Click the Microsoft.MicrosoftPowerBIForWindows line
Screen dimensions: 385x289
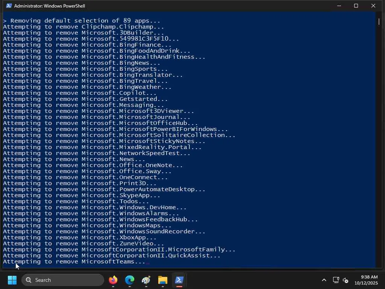click(x=115, y=129)
